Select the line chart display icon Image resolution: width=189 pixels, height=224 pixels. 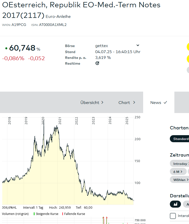point(186,204)
